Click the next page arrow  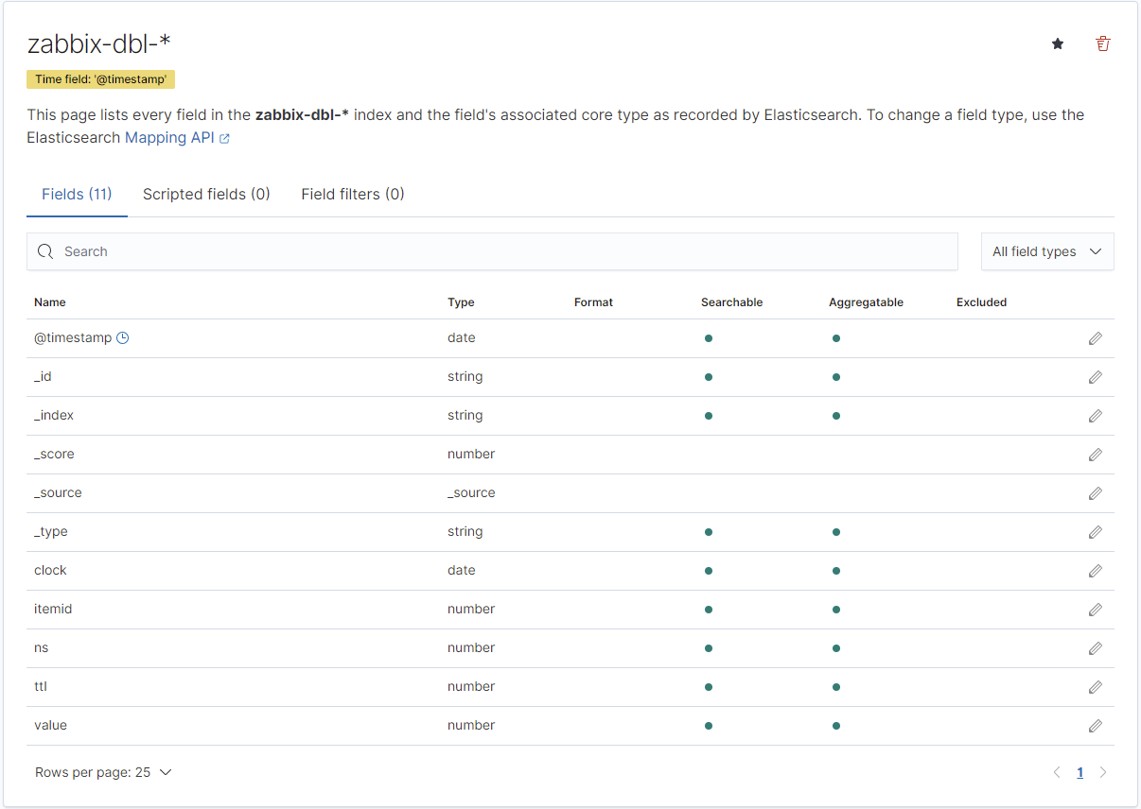click(1102, 772)
